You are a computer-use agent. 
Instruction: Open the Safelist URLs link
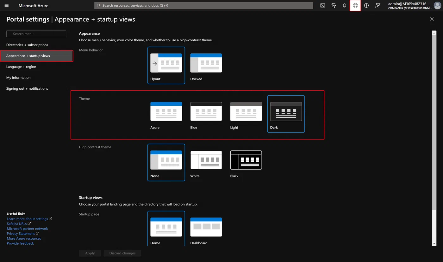[x=19, y=224]
